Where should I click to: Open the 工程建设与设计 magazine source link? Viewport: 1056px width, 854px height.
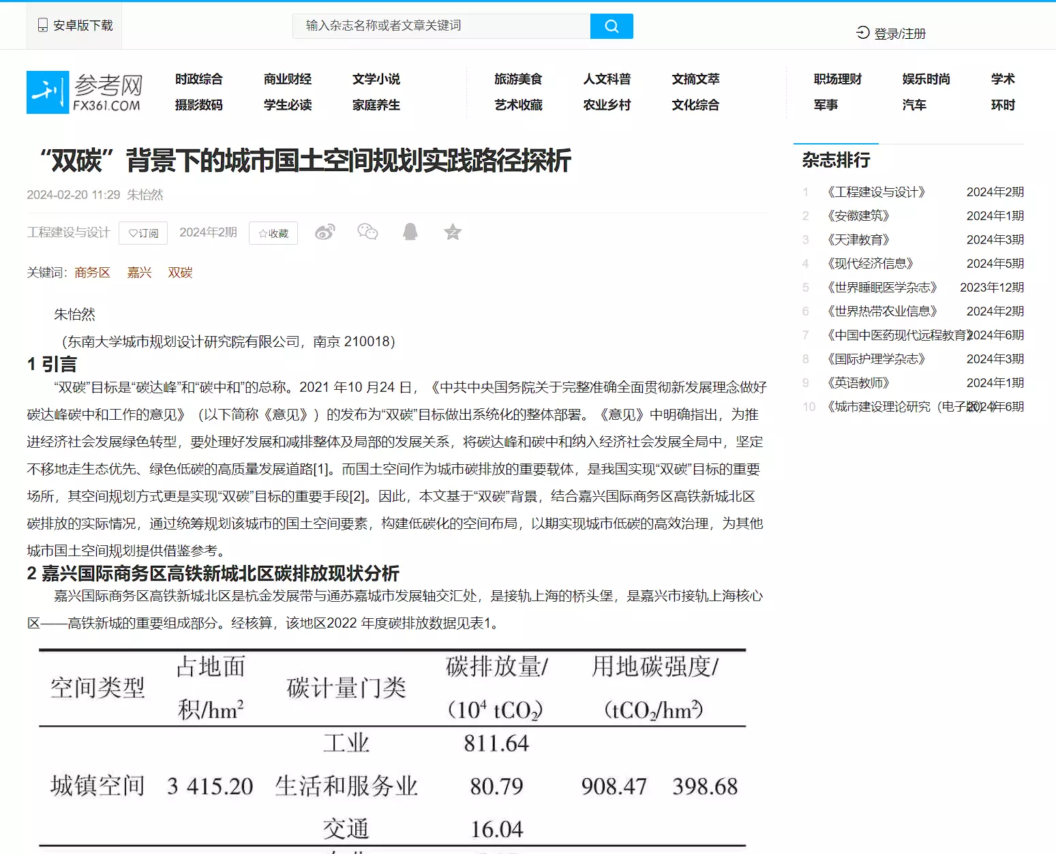pos(68,232)
